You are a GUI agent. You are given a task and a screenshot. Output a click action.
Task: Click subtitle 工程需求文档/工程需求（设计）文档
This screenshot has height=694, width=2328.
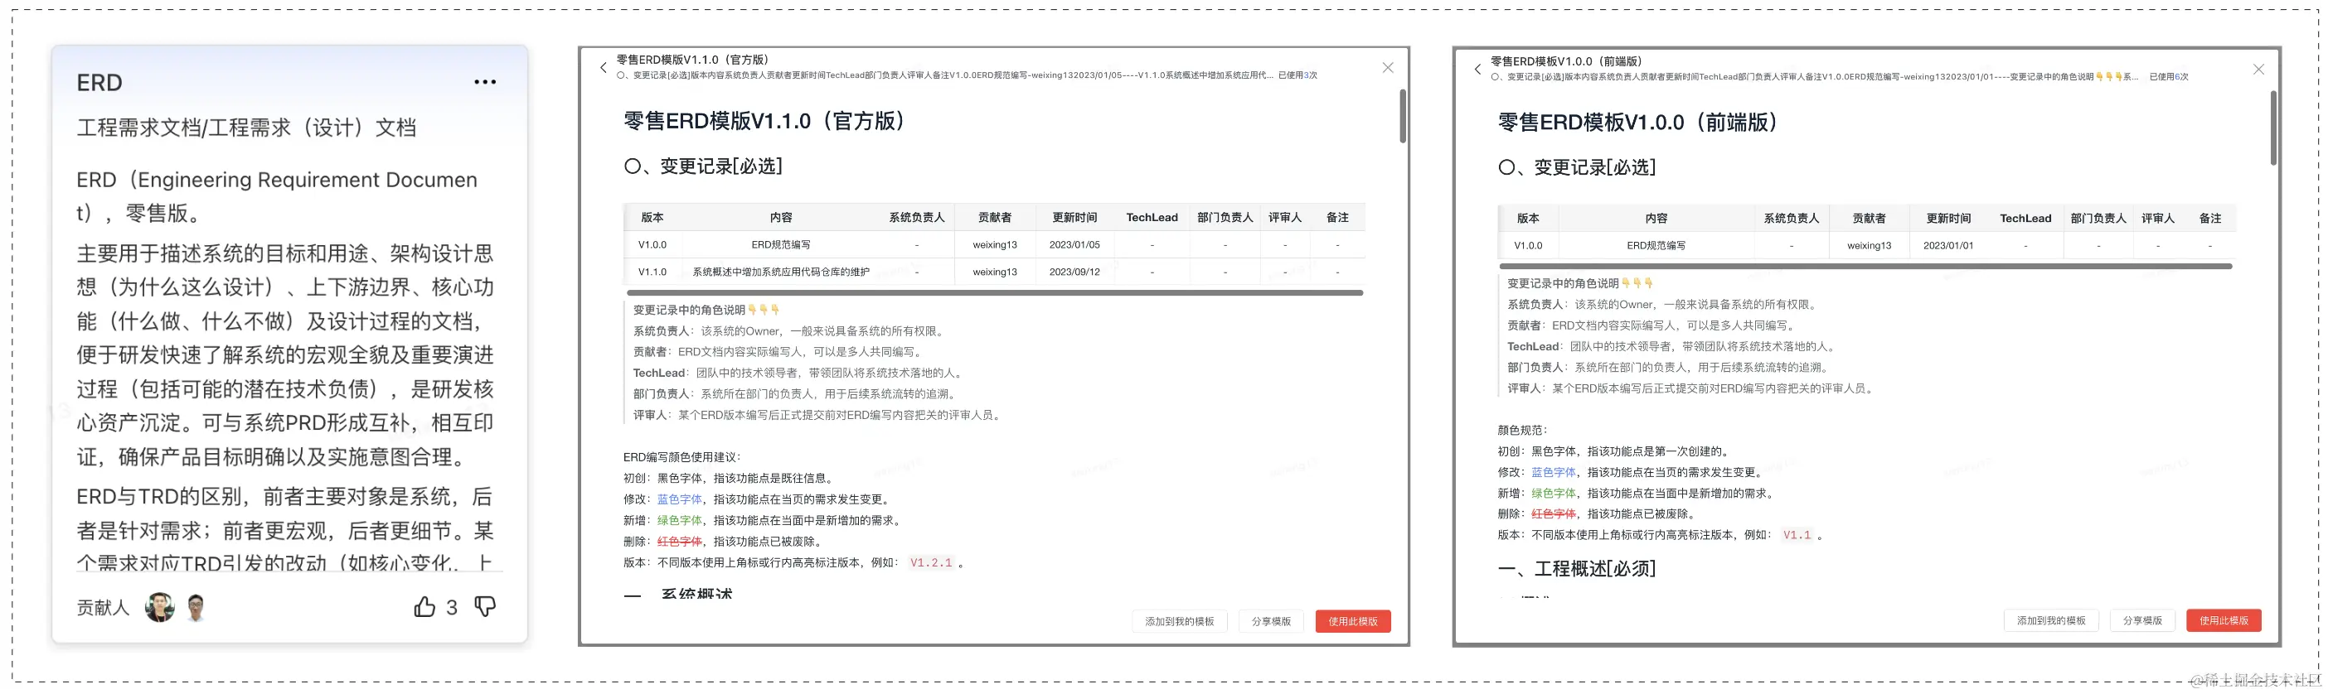tap(247, 128)
